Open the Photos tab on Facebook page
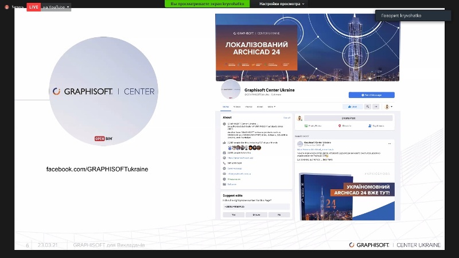This screenshot has height=258, width=459. click(x=248, y=107)
